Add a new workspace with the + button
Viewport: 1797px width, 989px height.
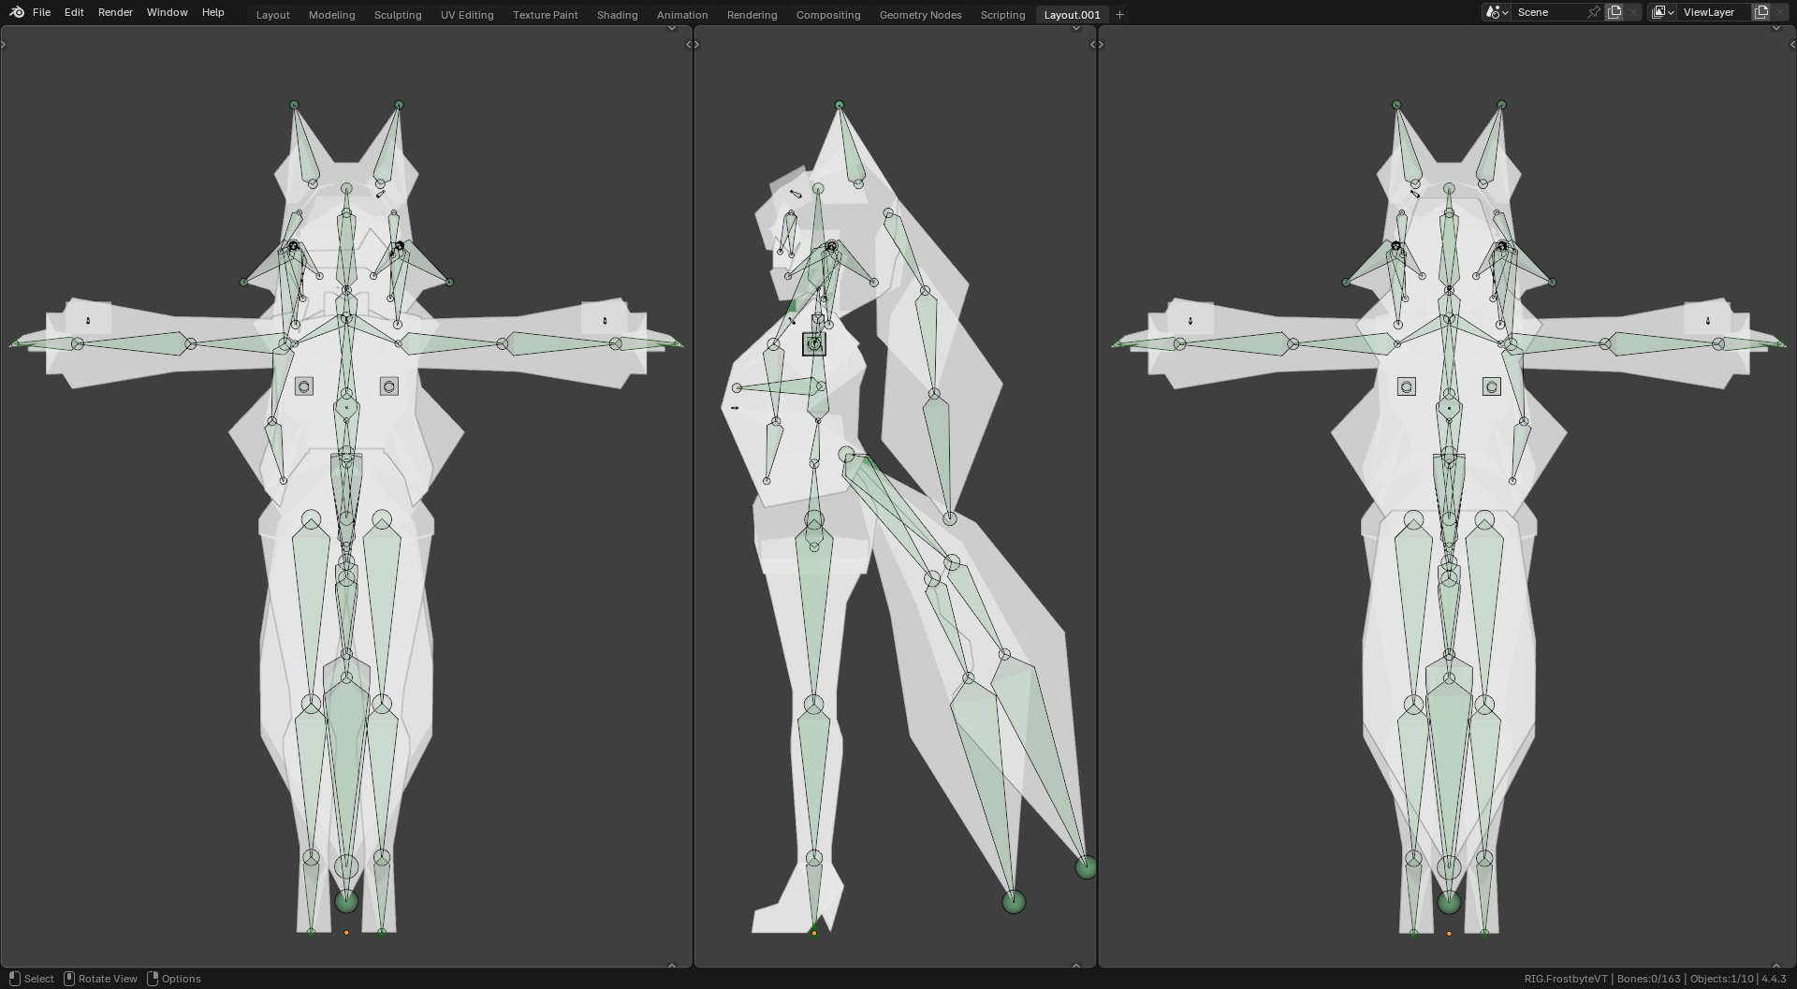pyautogui.click(x=1119, y=14)
